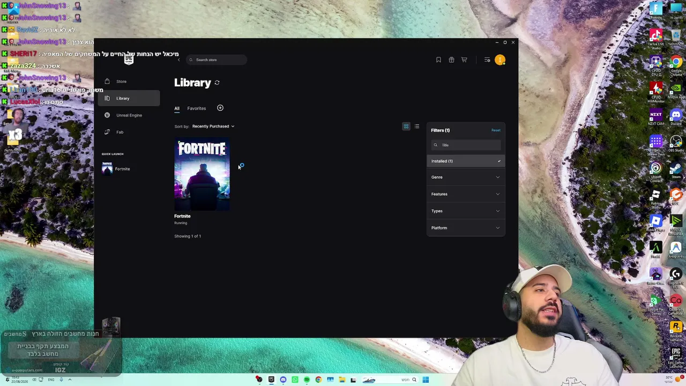Toggle the Installed (1) filter

point(466,161)
